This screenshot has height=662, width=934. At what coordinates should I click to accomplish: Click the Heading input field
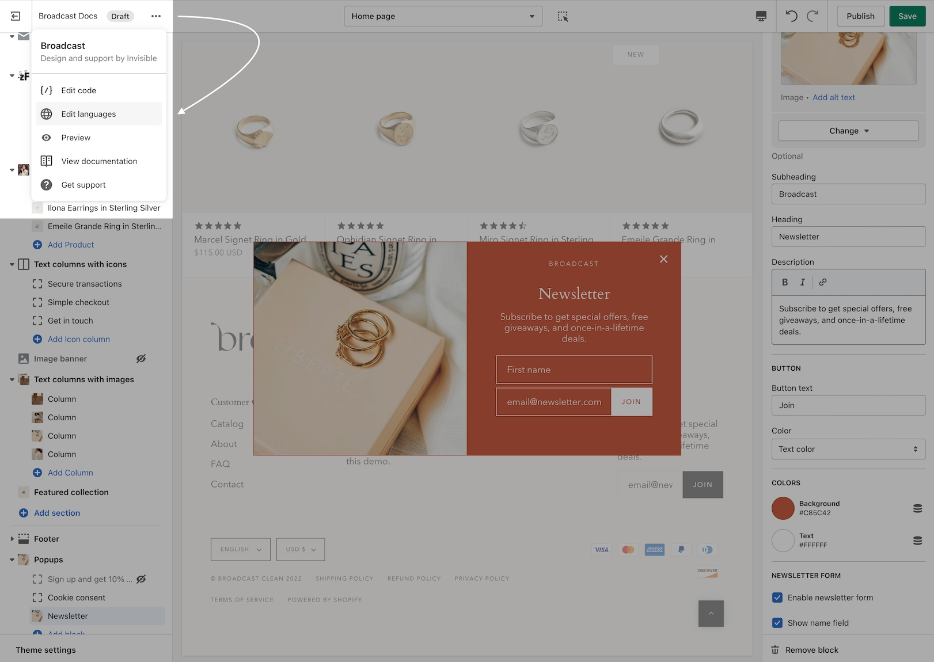pos(848,237)
